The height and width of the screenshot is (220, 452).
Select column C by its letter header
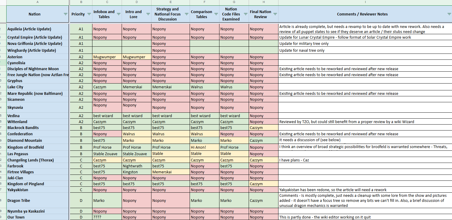point(107,2)
